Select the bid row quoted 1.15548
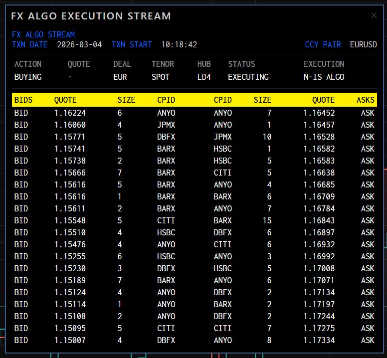The width and height of the screenshot is (387, 358). [x=70, y=221]
